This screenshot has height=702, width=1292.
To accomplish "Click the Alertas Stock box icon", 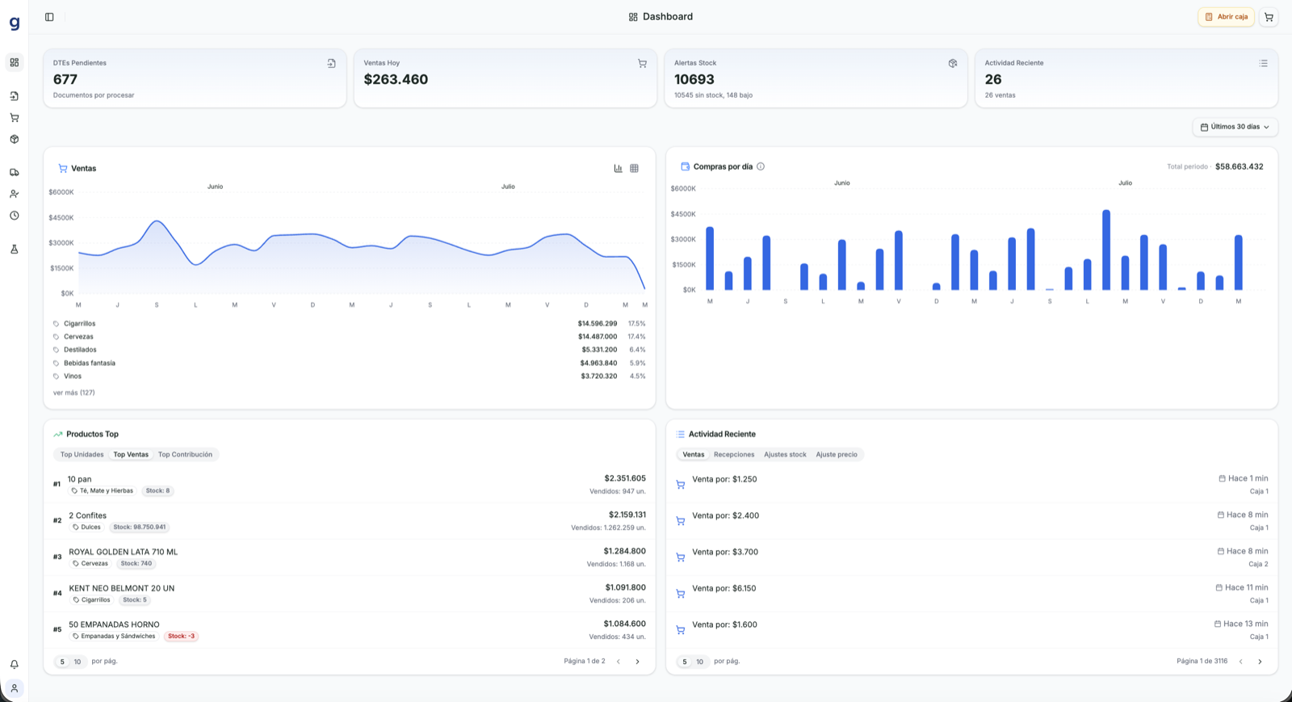I will [x=953, y=63].
